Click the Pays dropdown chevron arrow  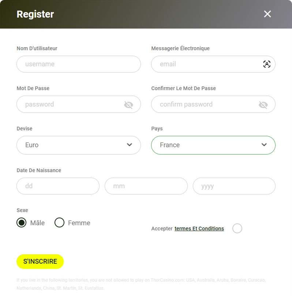click(264, 145)
